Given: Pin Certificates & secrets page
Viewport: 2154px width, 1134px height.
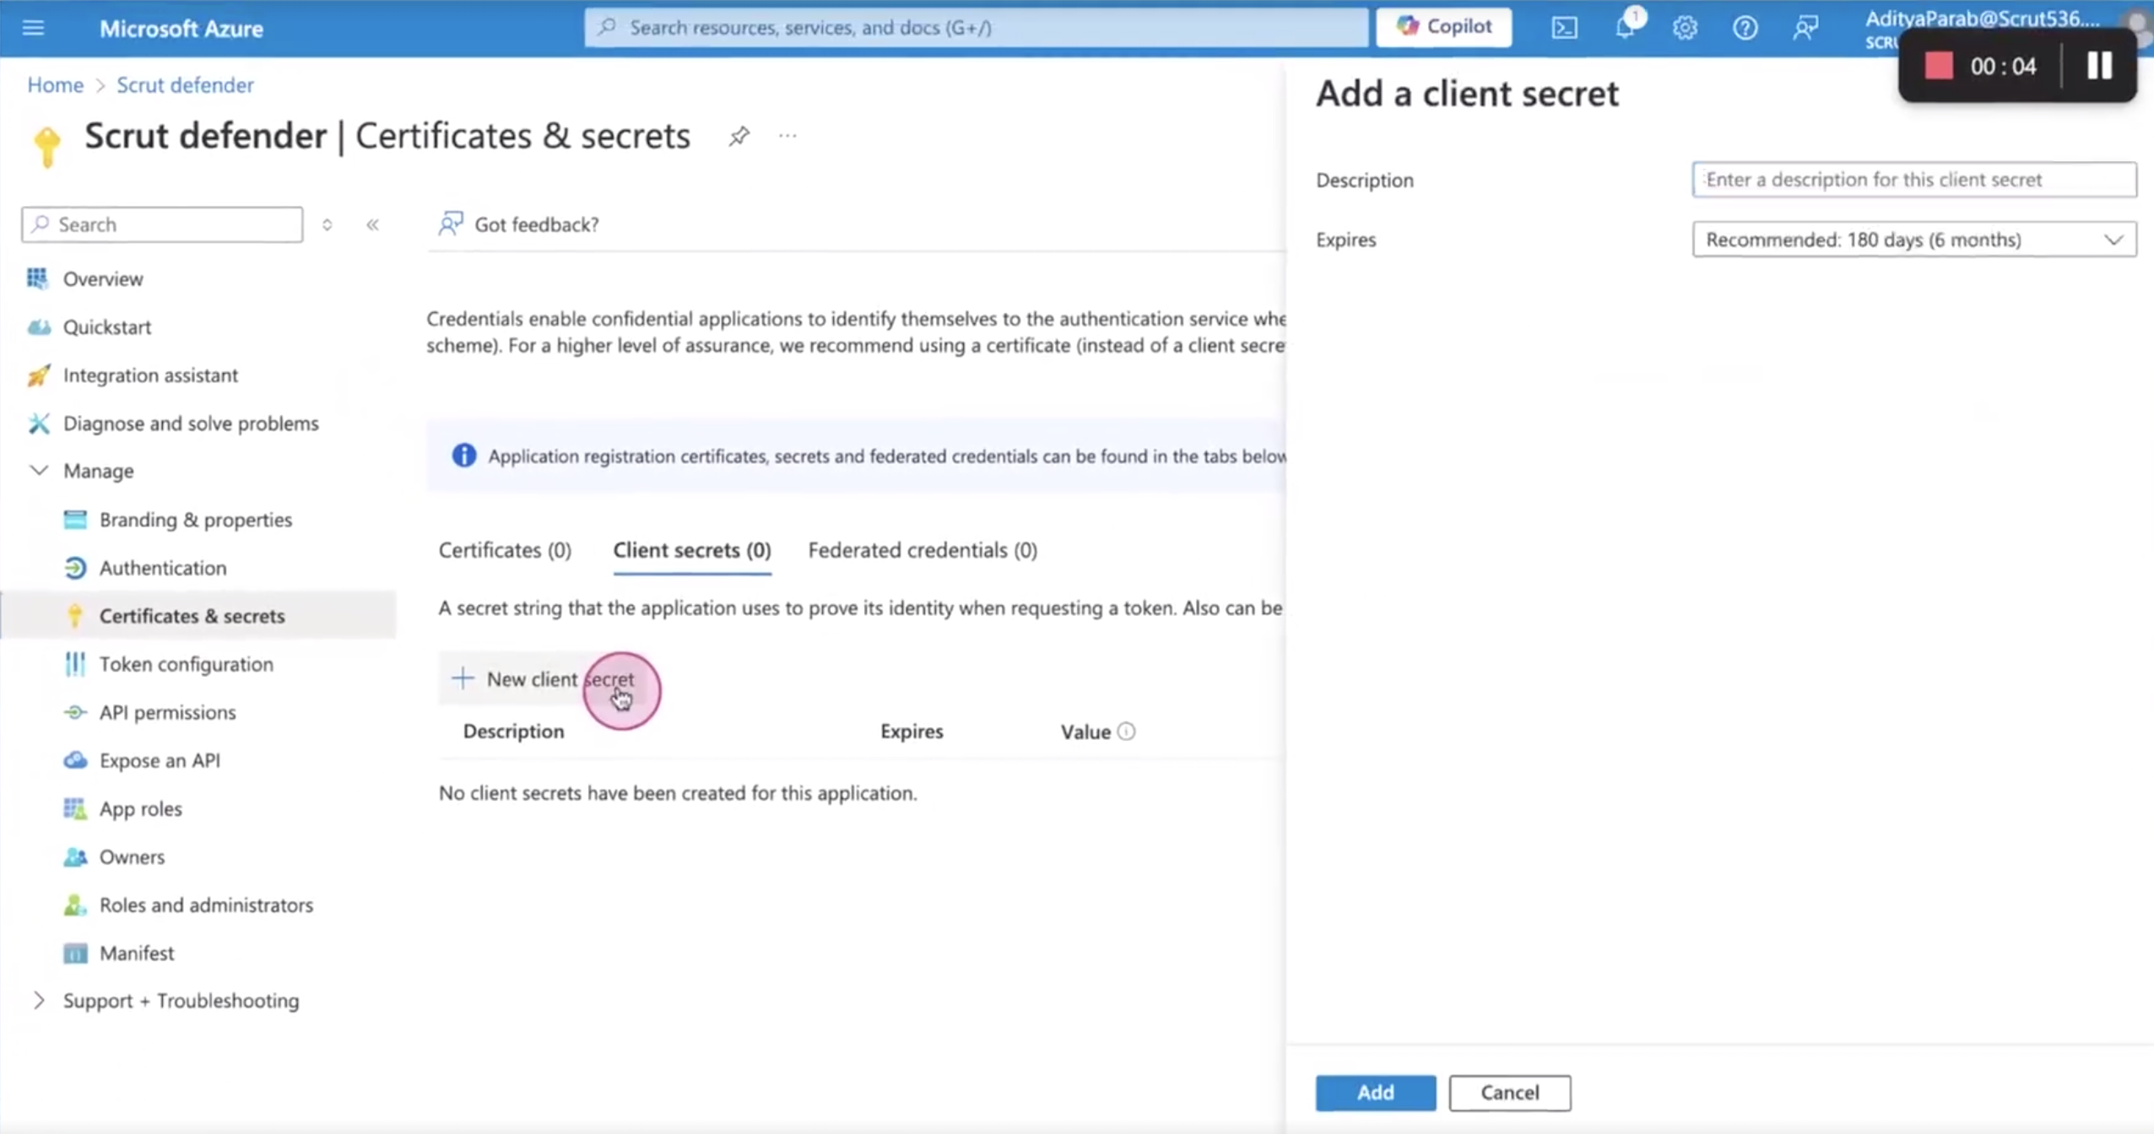Looking at the screenshot, I should pyautogui.click(x=739, y=136).
